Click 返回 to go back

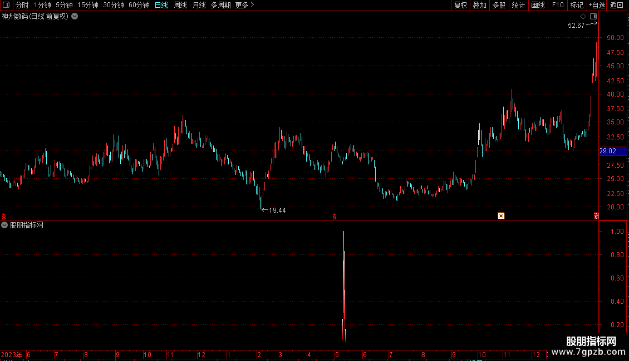(x=617, y=5)
